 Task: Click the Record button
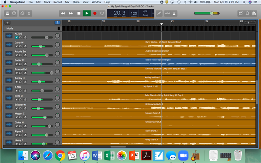pos(95,13)
